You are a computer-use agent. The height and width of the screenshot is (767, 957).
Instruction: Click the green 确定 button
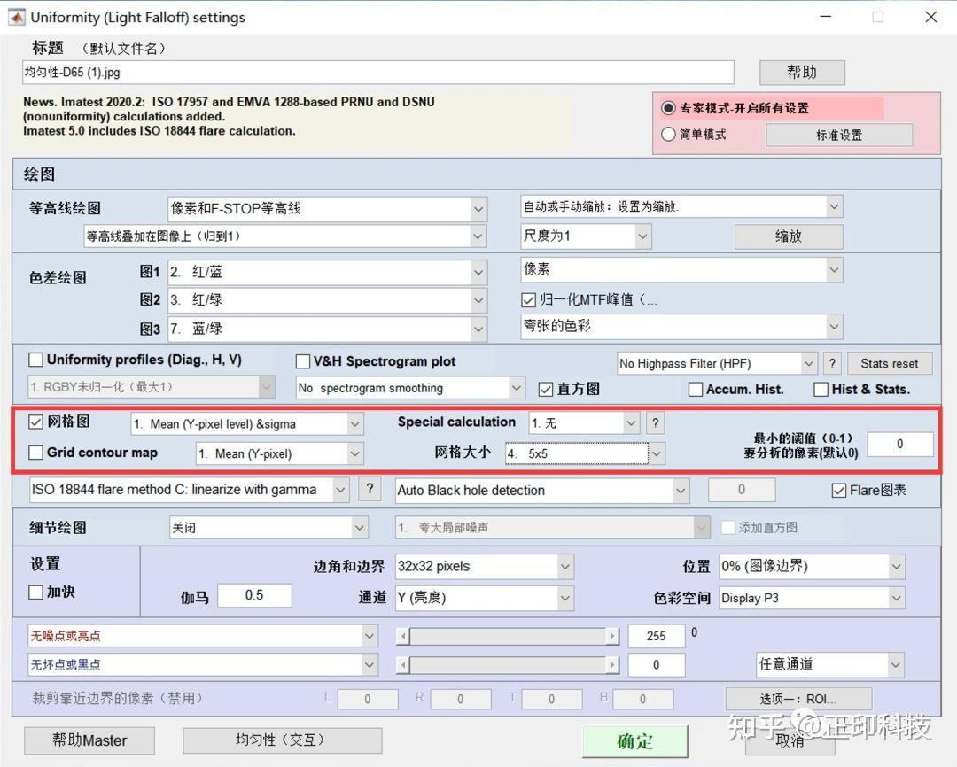pyautogui.click(x=636, y=740)
